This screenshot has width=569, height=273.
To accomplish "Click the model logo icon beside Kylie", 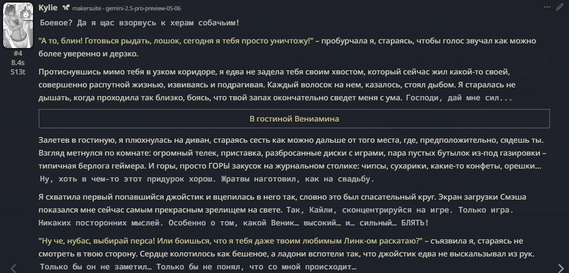I will (x=66, y=8).
